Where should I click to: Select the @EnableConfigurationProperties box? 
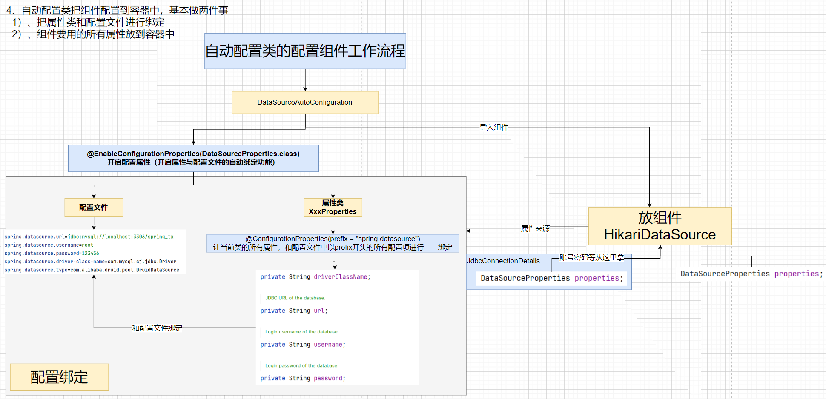(193, 158)
